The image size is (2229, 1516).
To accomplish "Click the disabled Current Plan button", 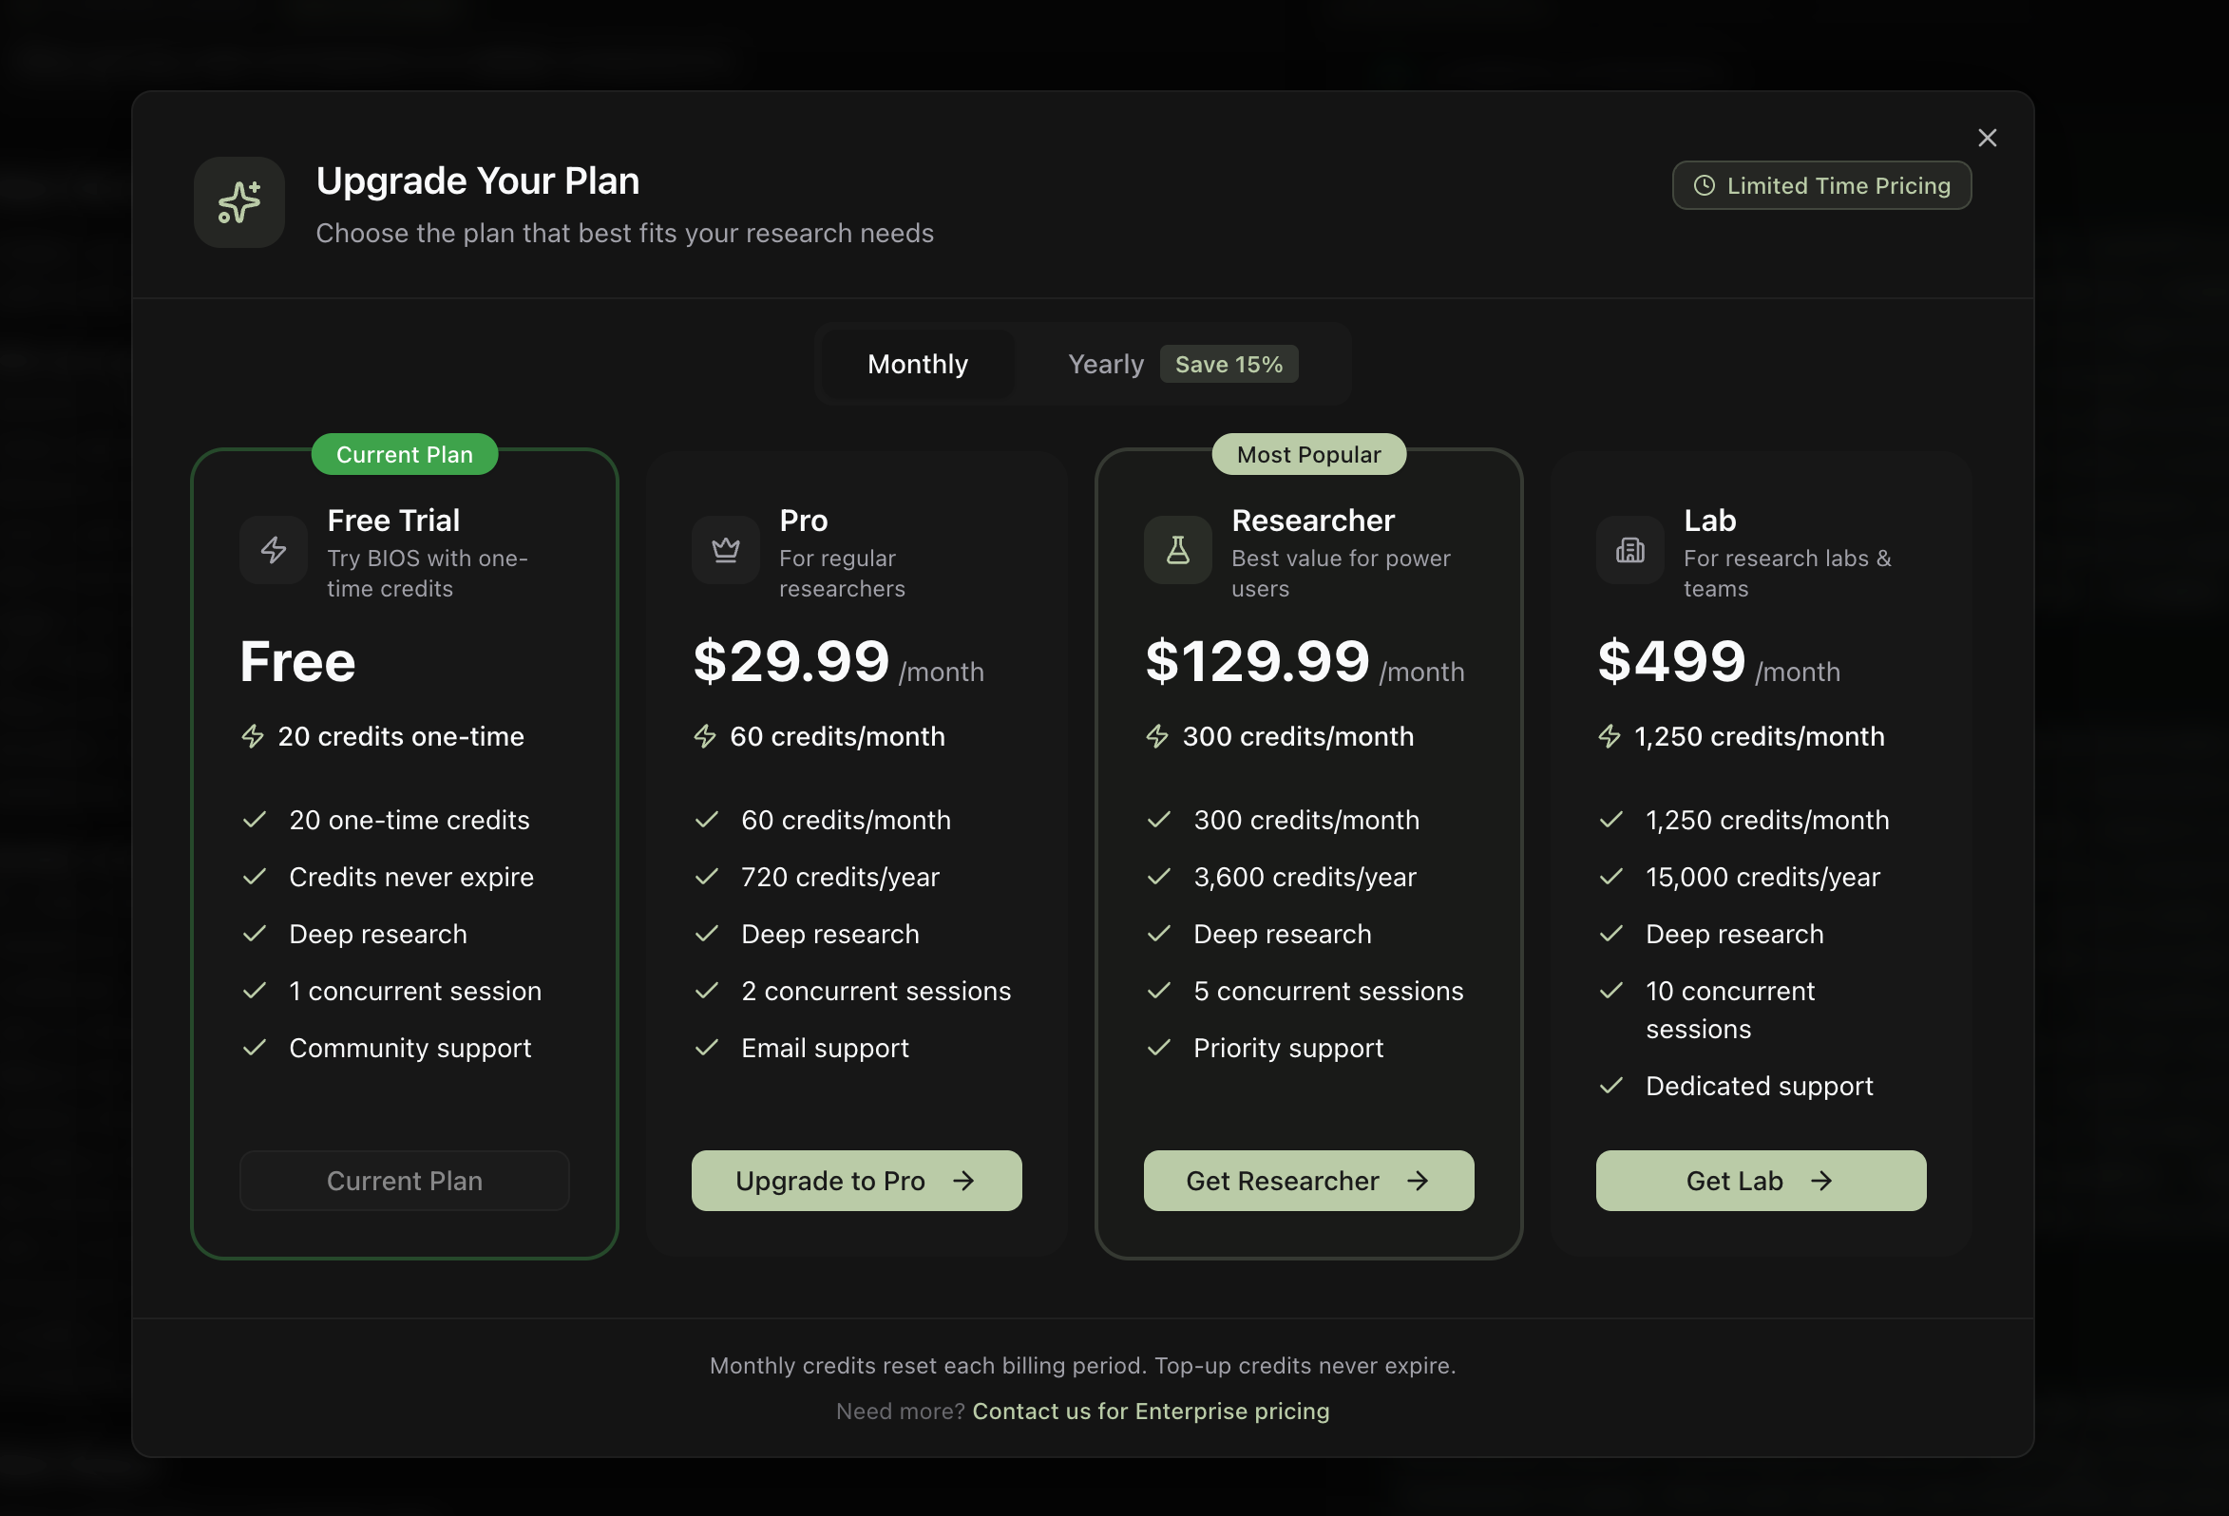I will 404,1181.
